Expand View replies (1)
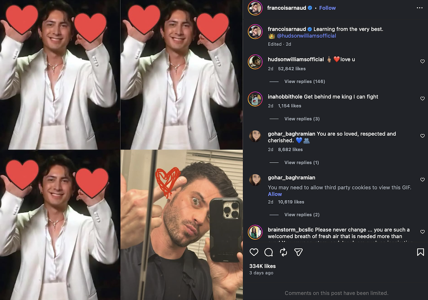 (x=301, y=163)
